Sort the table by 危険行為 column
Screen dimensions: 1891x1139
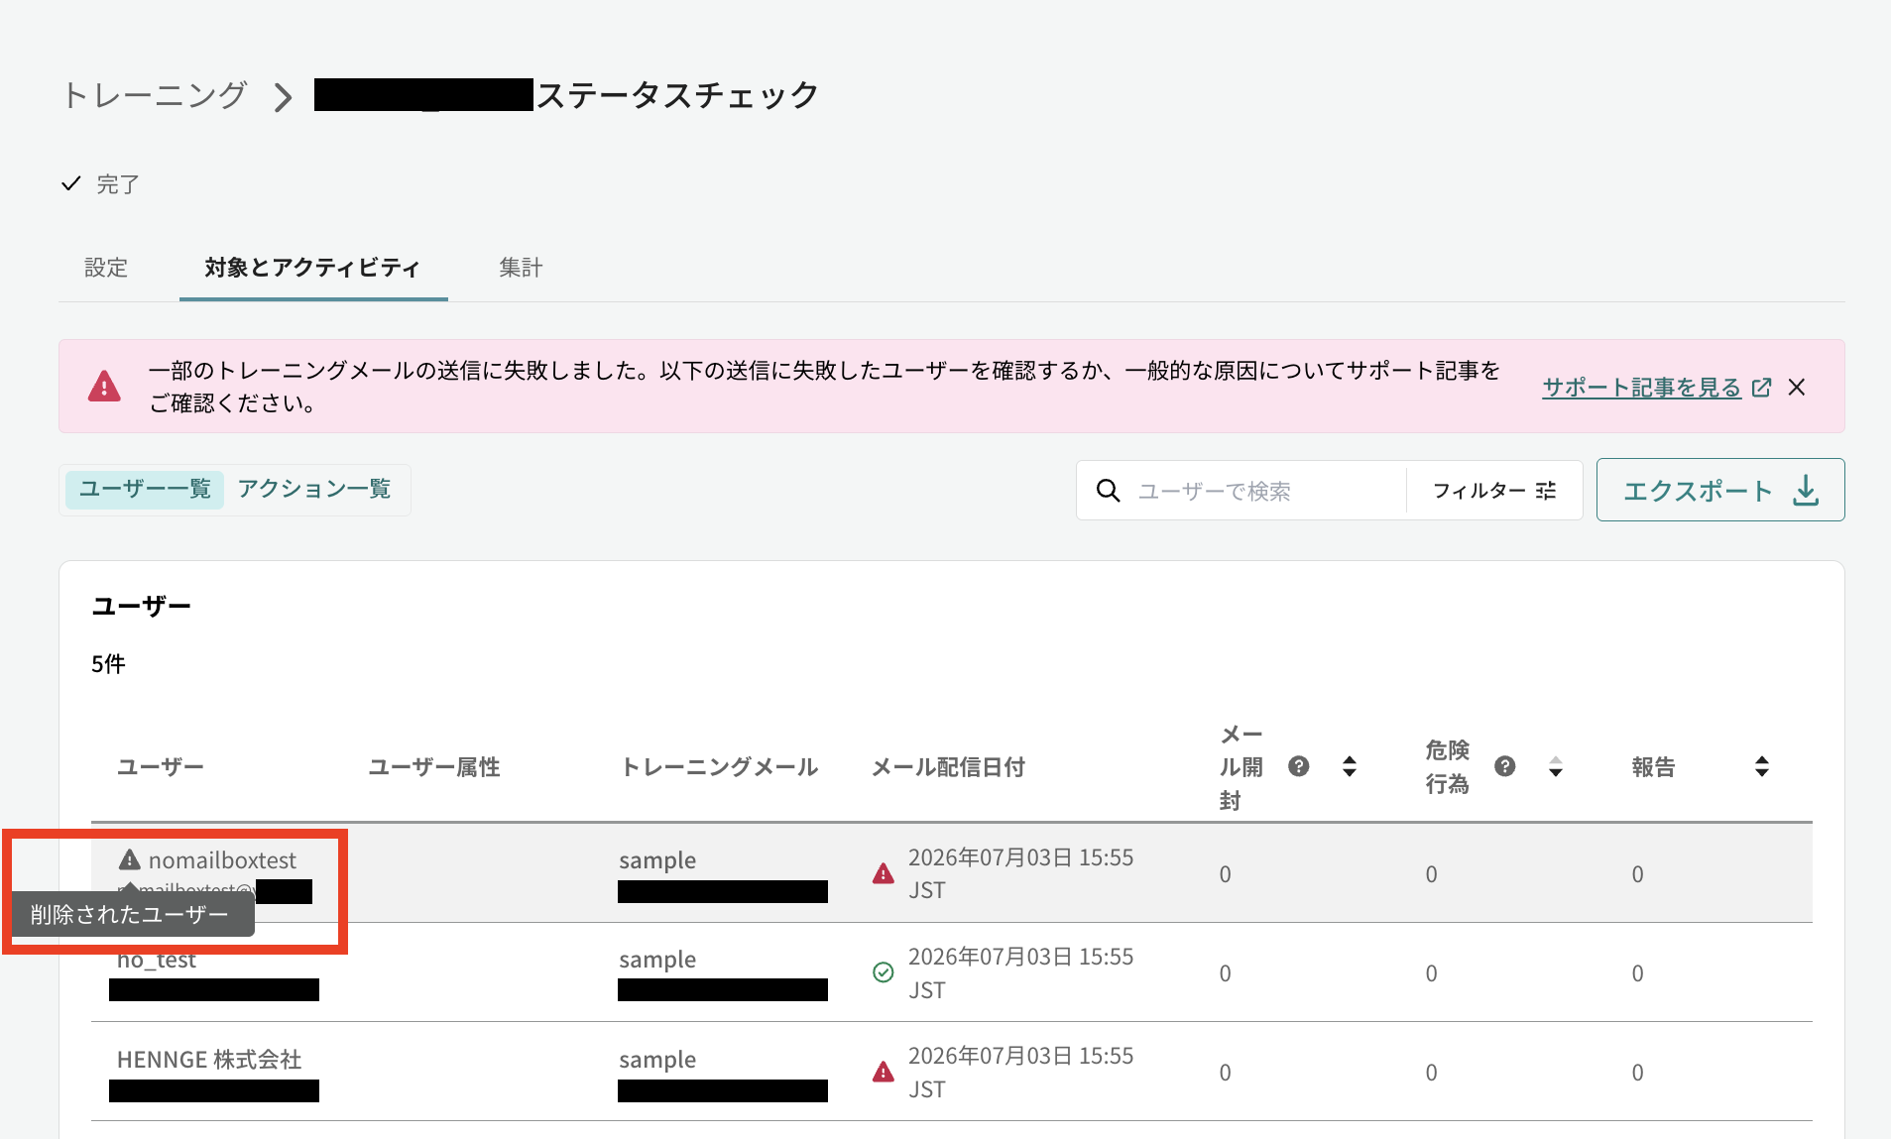pyautogui.click(x=1556, y=766)
